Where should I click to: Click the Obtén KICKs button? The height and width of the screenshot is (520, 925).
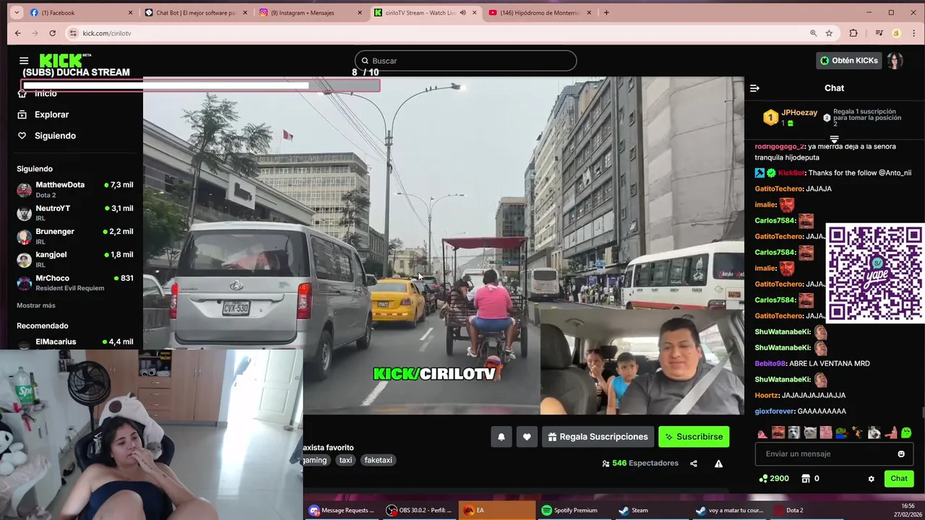point(849,61)
